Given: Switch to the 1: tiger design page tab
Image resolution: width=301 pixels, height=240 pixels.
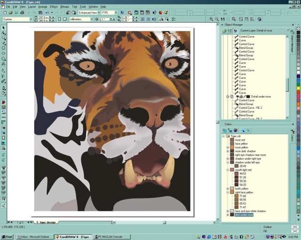Looking at the screenshot, I should point(46,222).
